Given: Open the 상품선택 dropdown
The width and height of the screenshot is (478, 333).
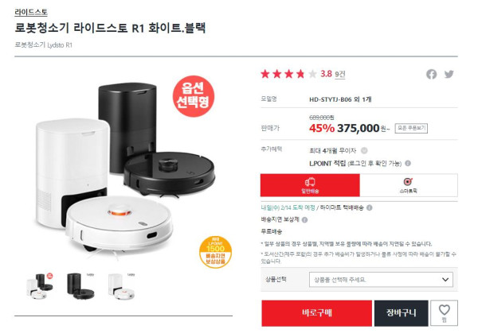Looking at the screenshot, I should (x=381, y=280).
